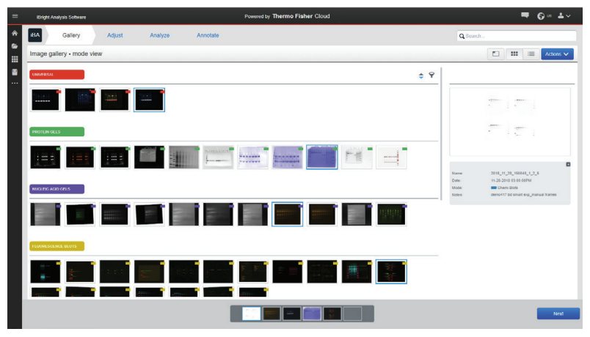590x337 pixels.
Task: Click the filter funnel icon in the gallery
Action: (431, 75)
